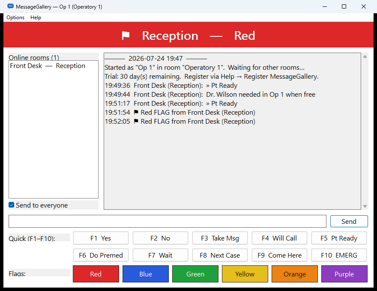Screen dimensions: 377x291
Task: Trigger the F10 EMERG button
Action: point(339,255)
